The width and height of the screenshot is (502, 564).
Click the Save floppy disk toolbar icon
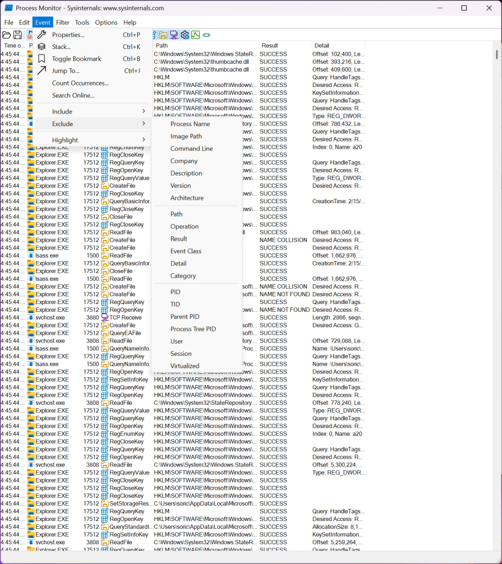tap(18, 35)
